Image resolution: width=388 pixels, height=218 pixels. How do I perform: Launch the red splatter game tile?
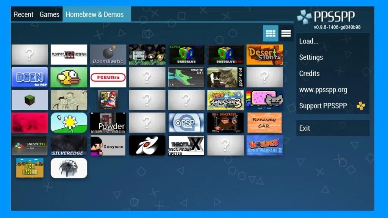tap(30, 123)
